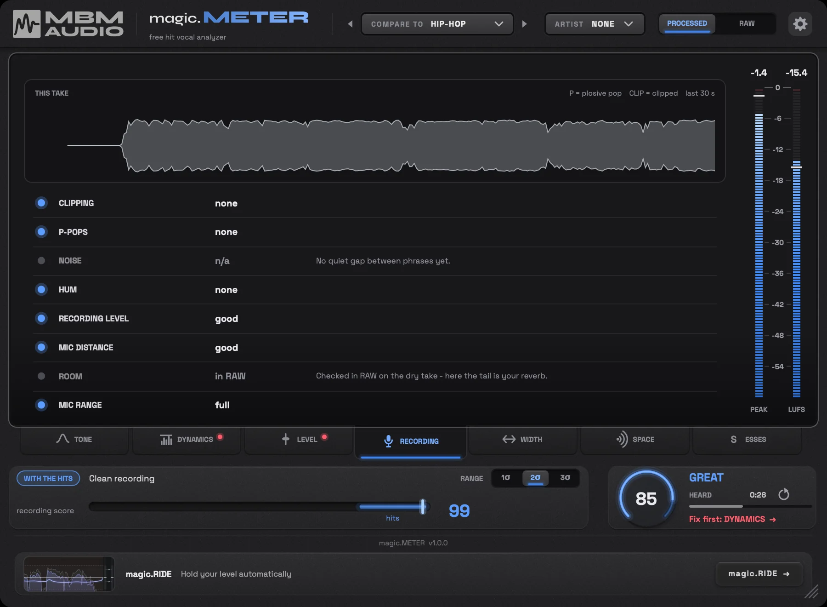Select the 3σ range option
Image resolution: width=827 pixels, height=607 pixels.
[565, 478]
